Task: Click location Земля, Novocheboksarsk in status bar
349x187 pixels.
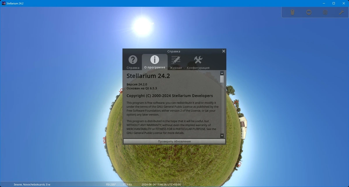Action: tap(32, 184)
